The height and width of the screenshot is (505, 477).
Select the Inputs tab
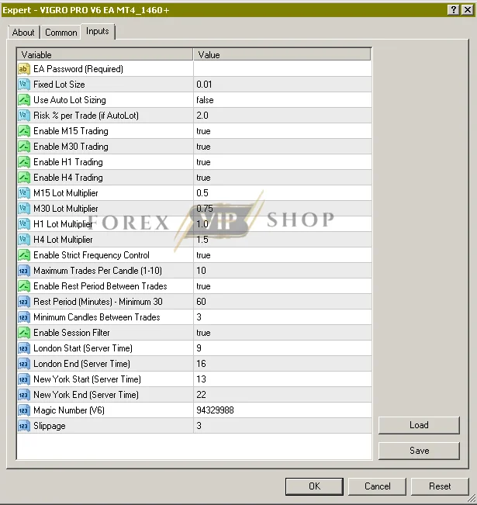tap(98, 31)
